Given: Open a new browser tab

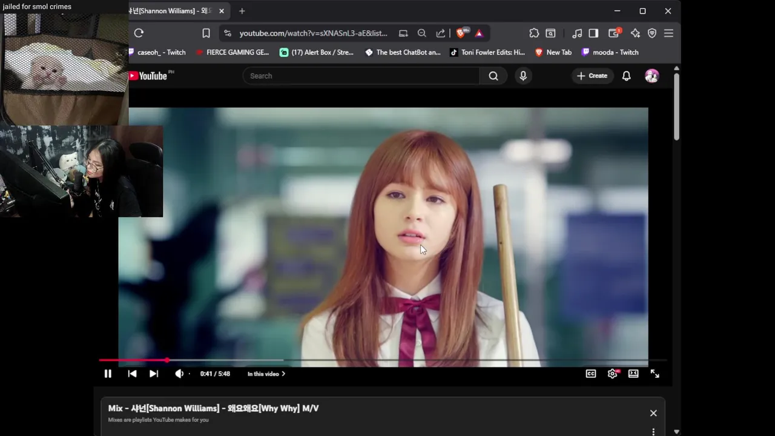Looking at the screenshot, I should point(242,11).
